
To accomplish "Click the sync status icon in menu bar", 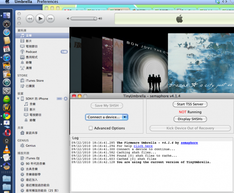I will tap(218, 2).
